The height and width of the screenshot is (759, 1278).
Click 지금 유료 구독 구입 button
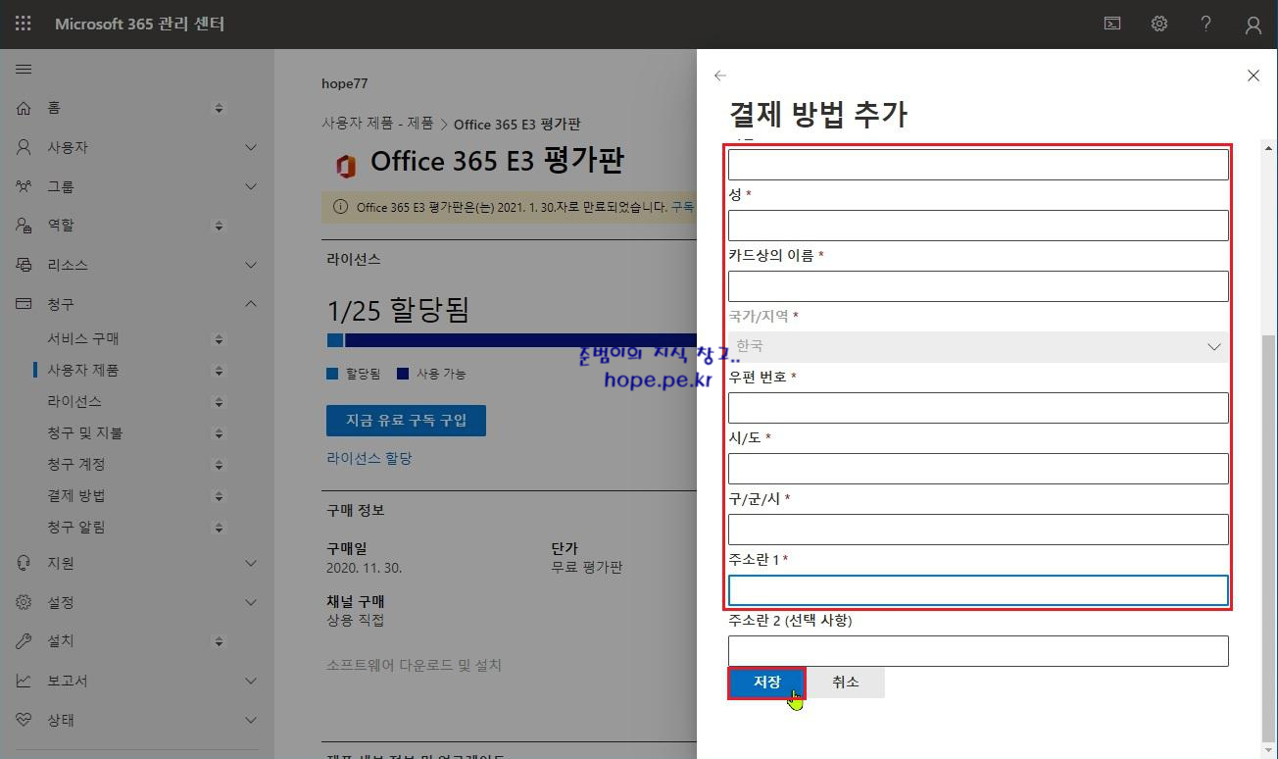point(406,421)
